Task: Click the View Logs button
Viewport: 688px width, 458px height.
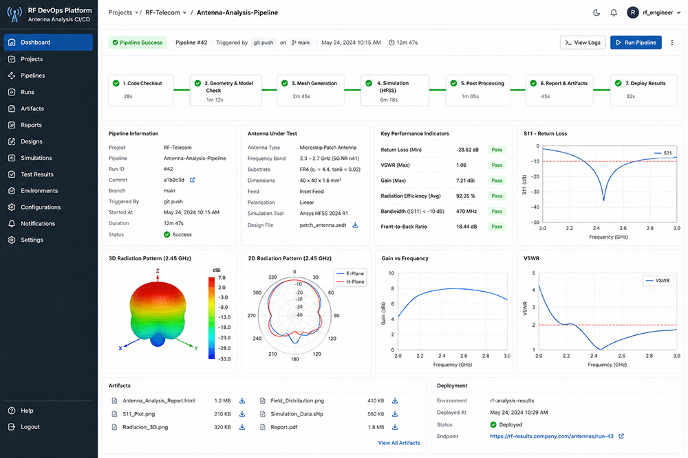Action: (583, 43)
